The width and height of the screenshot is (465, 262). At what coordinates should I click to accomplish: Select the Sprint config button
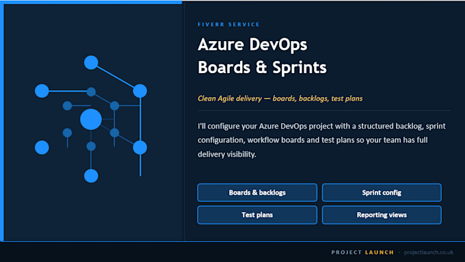[x=382, y=193]
